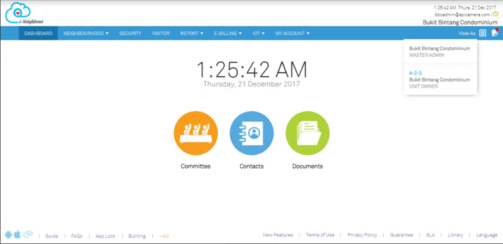503x244 pixels.
Task: Switch to A-2-3 Unit Owner view
Action: 440,80
